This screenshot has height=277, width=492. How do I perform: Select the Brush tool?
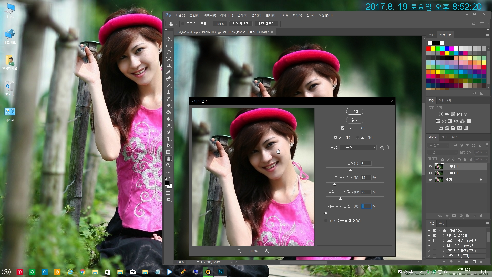pyautogui.click(x=168, y=85)
